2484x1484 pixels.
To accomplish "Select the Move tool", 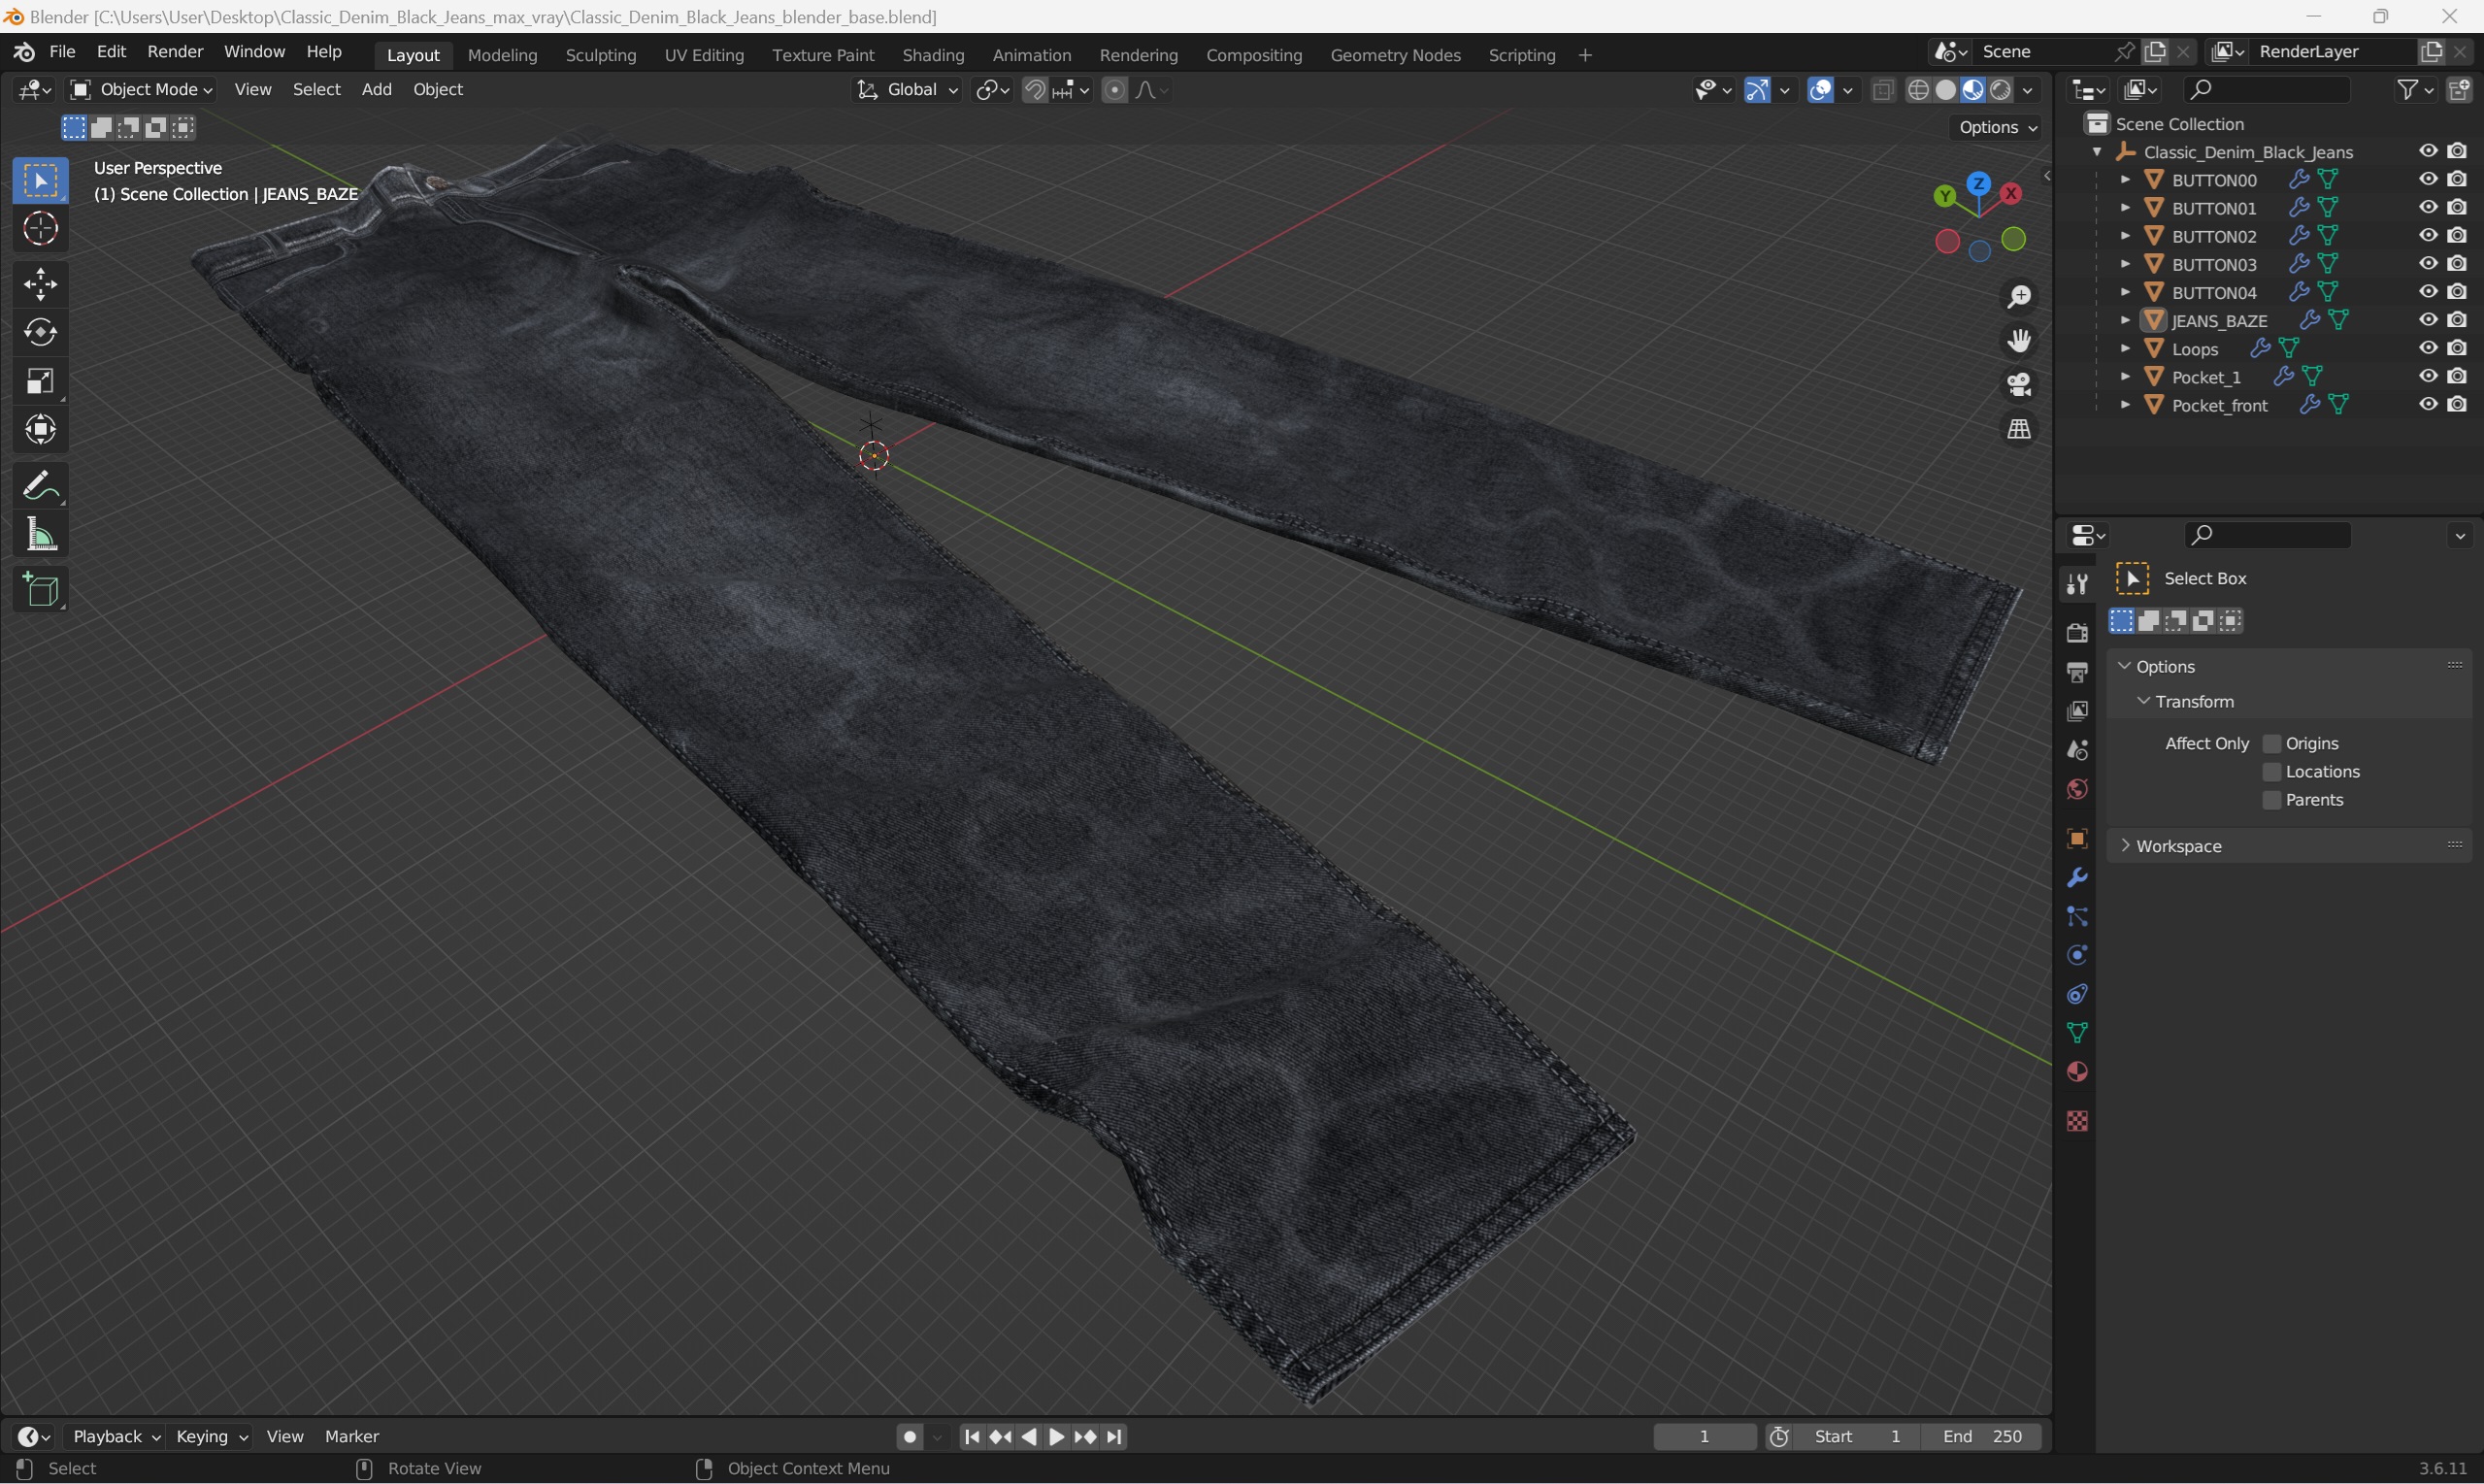I will (40, 285).
